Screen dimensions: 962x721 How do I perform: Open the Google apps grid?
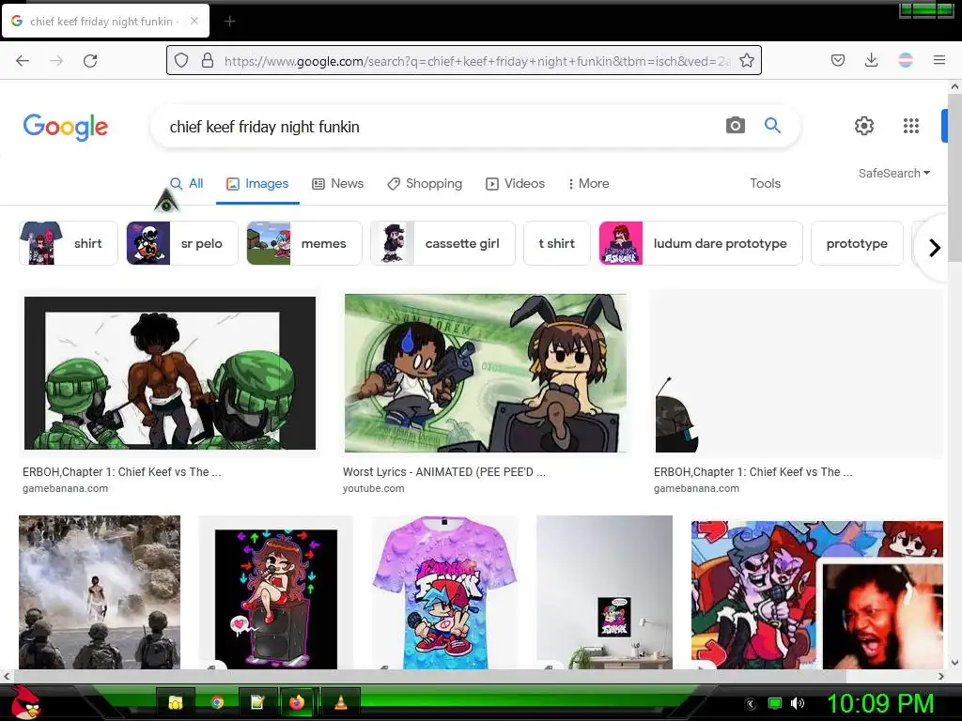(x=911, y=126)
